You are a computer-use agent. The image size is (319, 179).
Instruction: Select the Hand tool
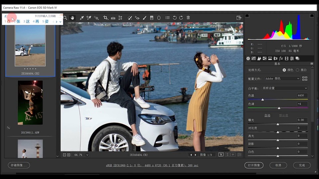pos(72,18)
